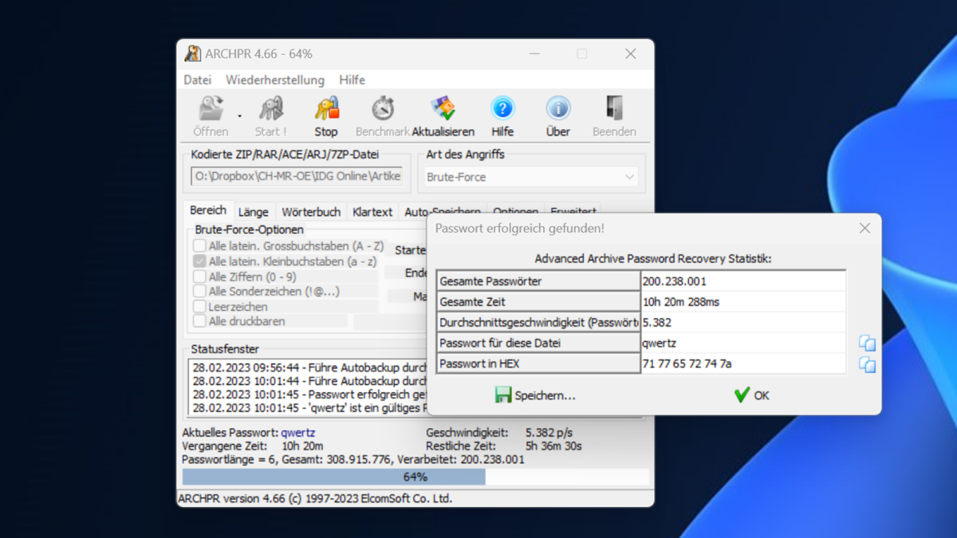Screen dimensions: 957x538
Task: Open Hilfe via toolbar question-mark icon
Action: 502,108
